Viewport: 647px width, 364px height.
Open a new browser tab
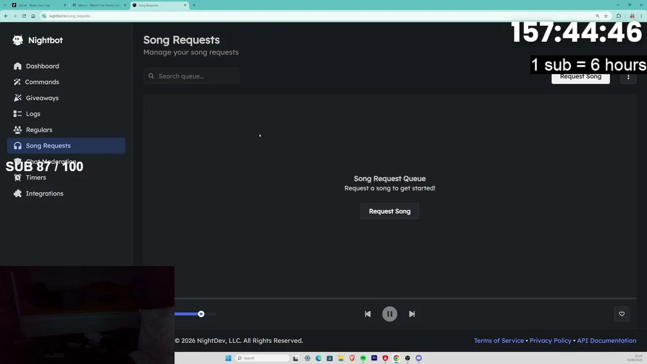(x=194, y=5)
